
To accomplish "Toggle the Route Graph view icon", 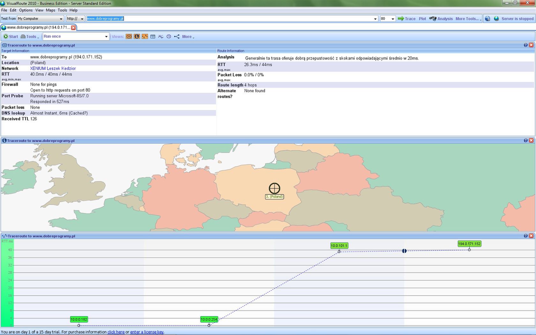I will [145, 36].
